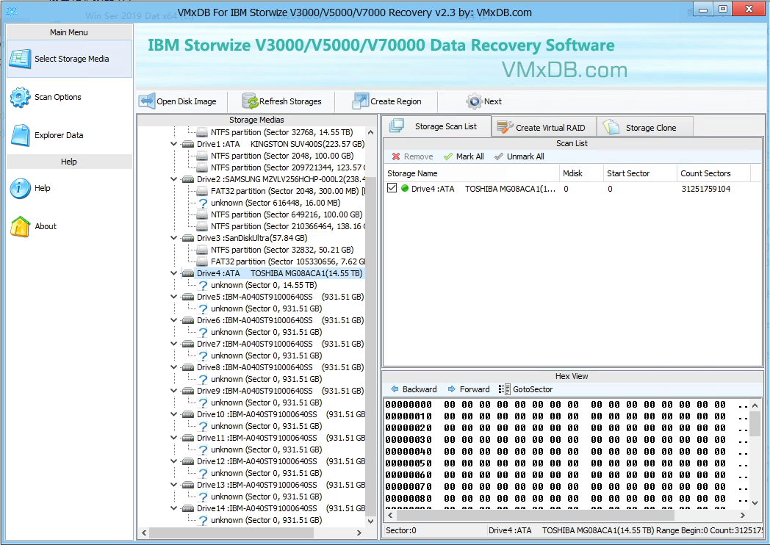Viewport: 770px width, 545px height.
Task: Click the Drive1 KINGSTON disk icon
Action: [187, 145]
